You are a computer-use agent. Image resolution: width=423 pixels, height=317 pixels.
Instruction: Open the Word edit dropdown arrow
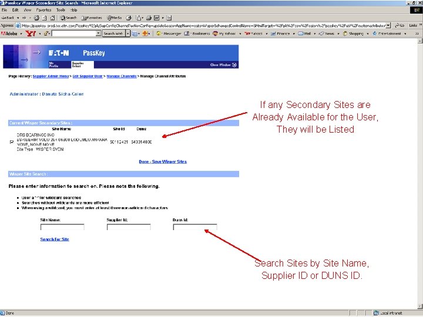(x=163, y=18)
